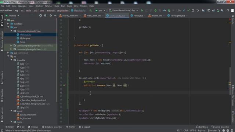This screenshot has height=132, width=235.
Task: Open the Android view selector dropdown
Action: 12,15
